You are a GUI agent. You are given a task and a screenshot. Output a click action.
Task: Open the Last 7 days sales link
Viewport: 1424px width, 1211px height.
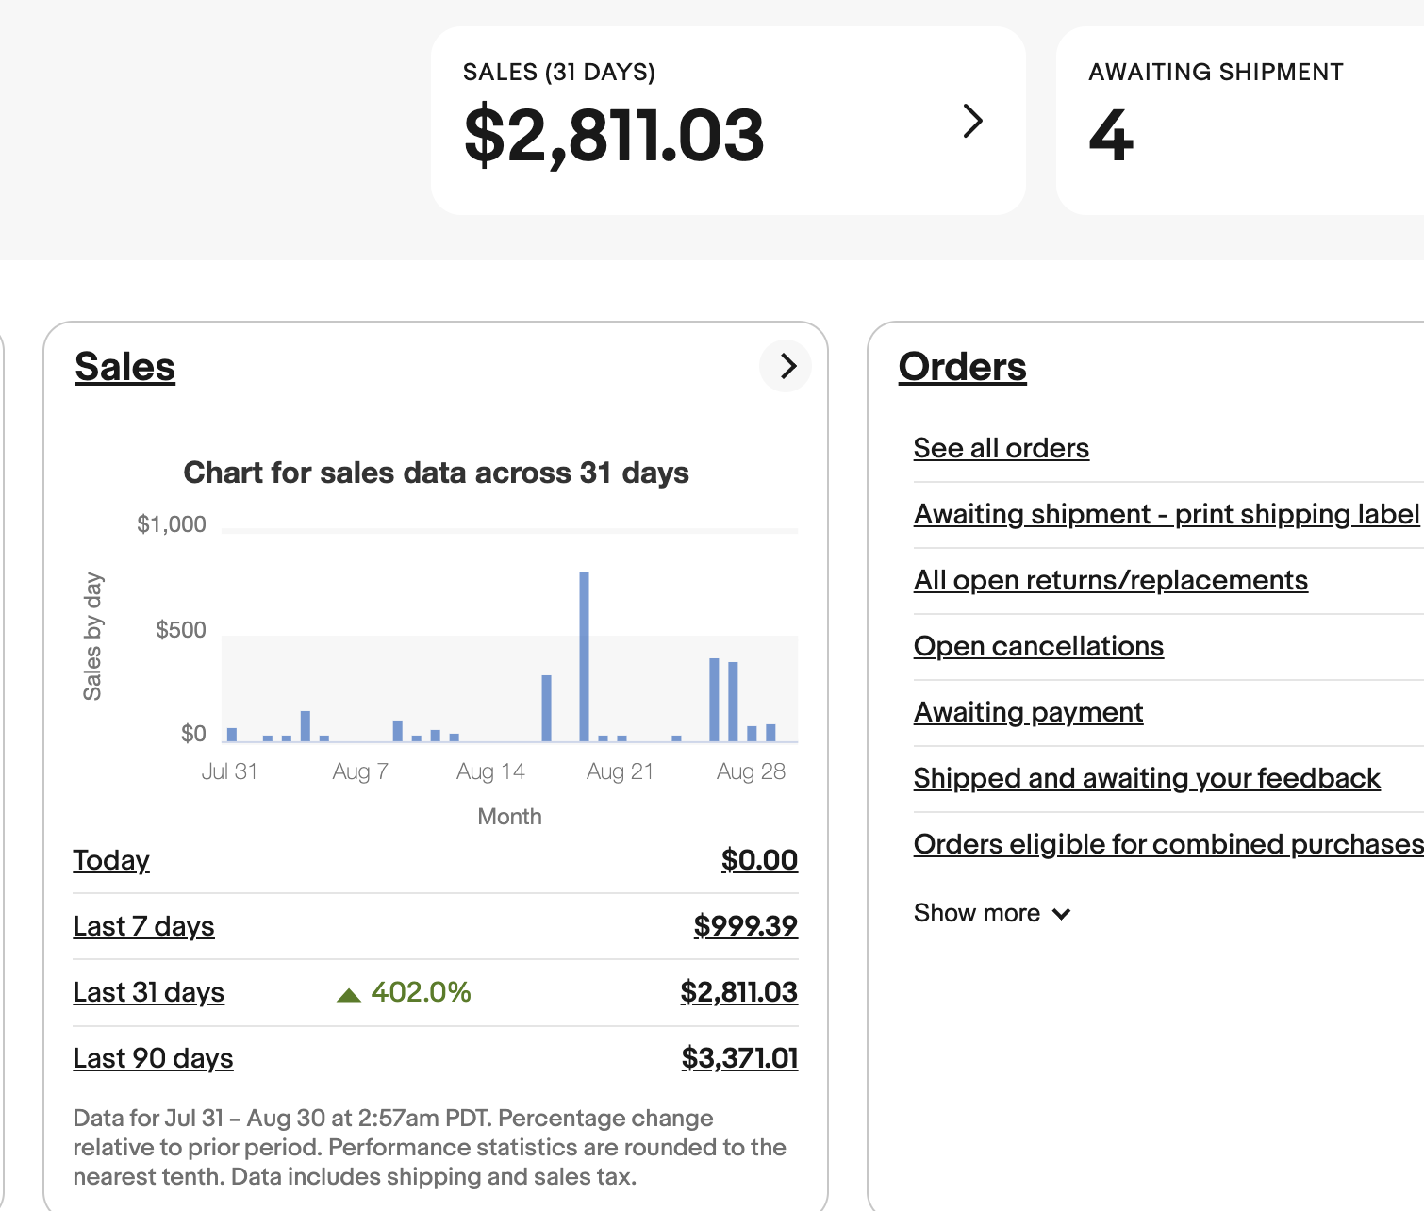tap(143, 926)
